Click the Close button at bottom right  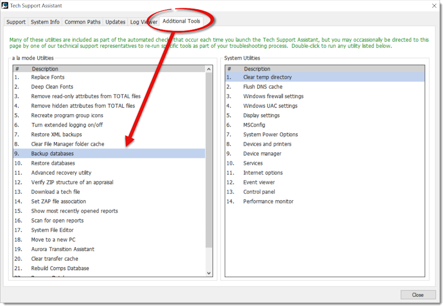[x=418, y=295]
